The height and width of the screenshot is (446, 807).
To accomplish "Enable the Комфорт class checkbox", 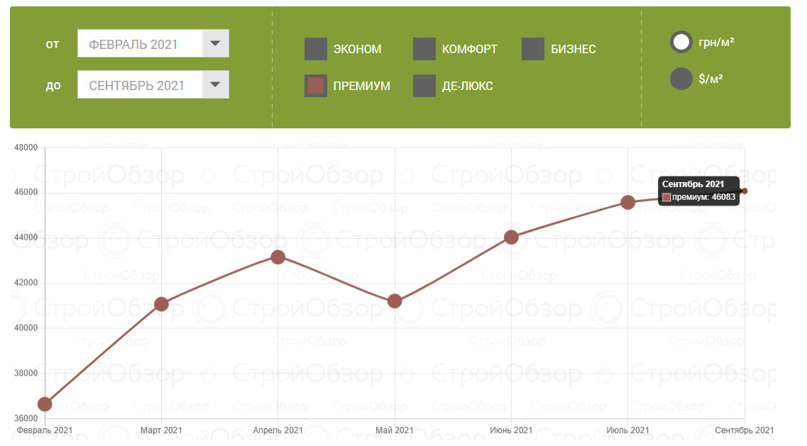I will click(424, 49).
